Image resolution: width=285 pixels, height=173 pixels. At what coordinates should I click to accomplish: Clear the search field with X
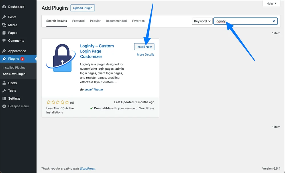tap(274, 21)
